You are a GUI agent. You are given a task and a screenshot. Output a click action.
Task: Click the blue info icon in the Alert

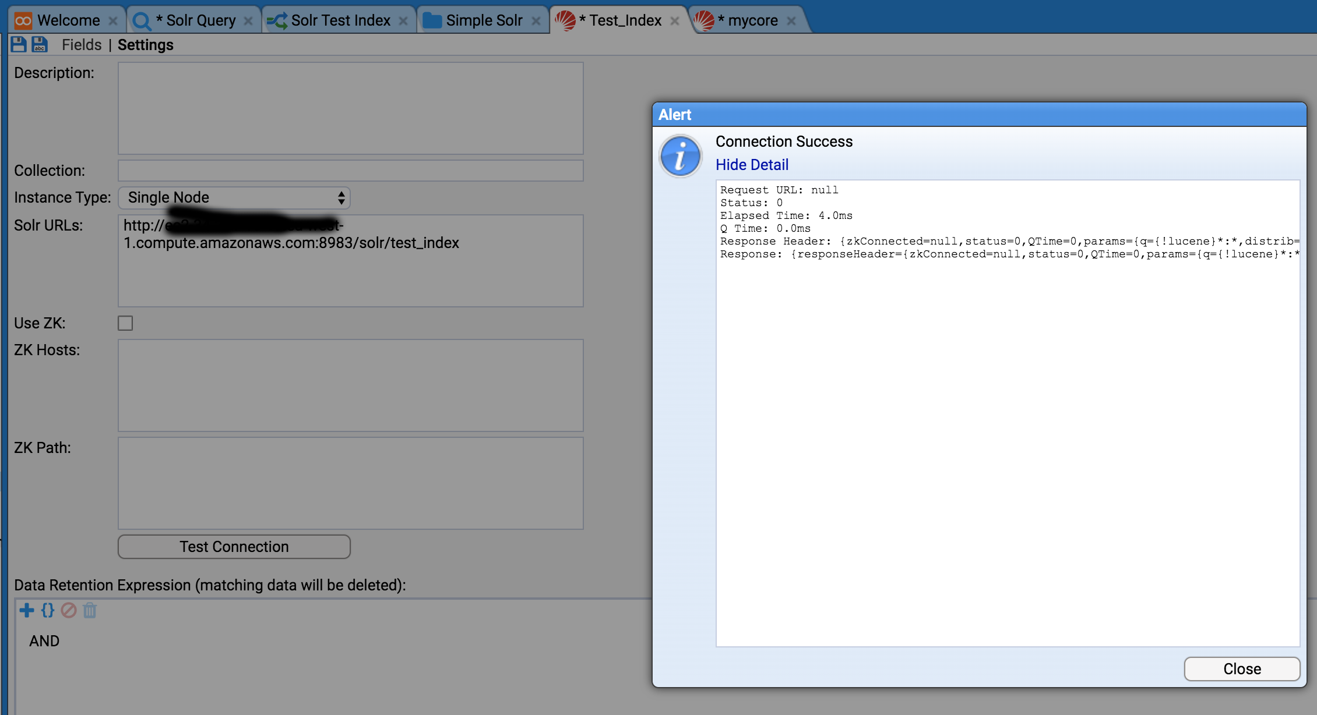tap(680, 156)
